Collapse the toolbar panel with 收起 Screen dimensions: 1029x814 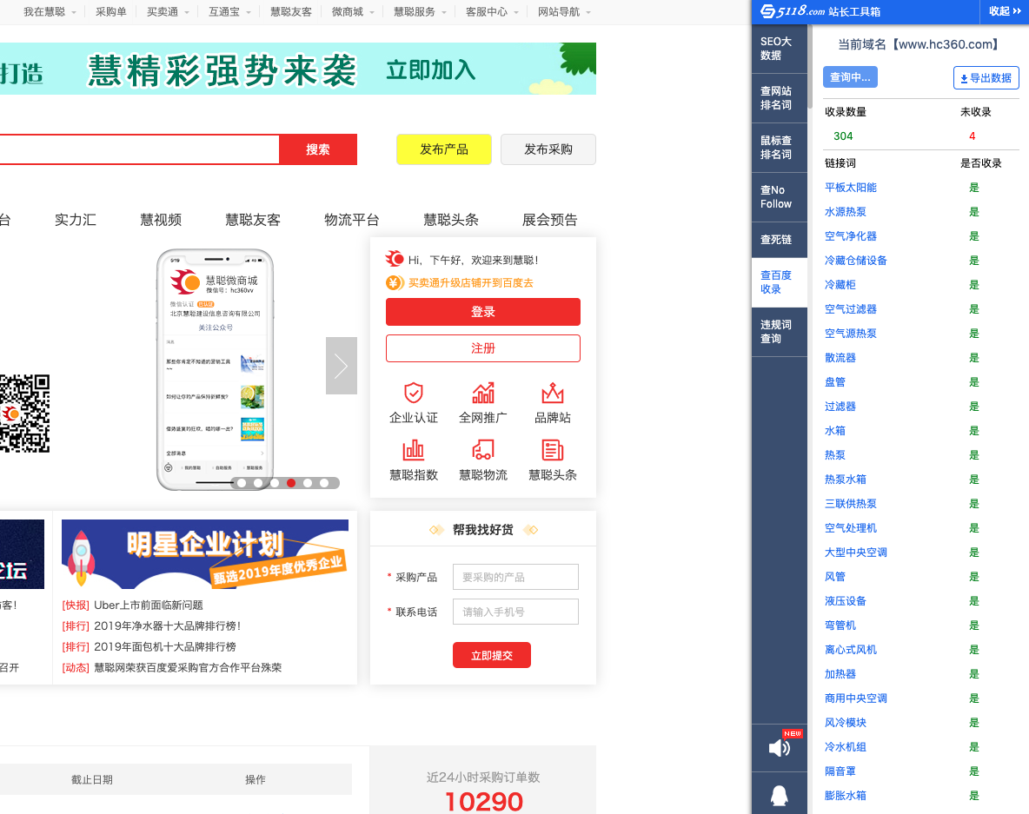click(1004, 11)
